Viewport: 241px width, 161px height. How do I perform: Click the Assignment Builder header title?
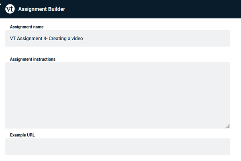42,9
